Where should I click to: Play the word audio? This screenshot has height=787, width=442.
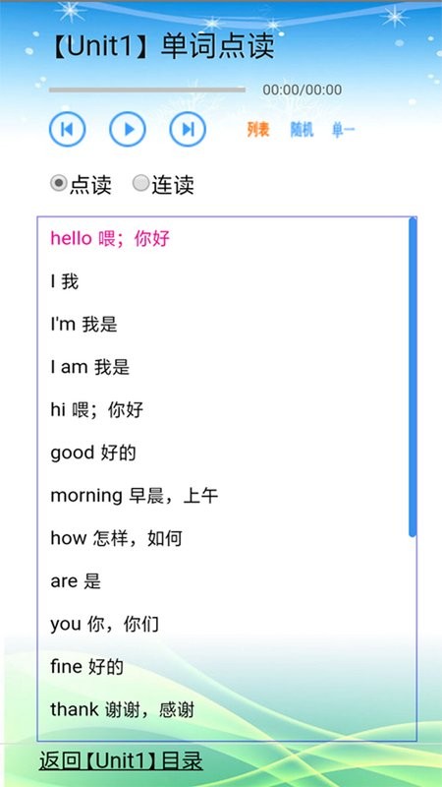(x=128, y=129)
